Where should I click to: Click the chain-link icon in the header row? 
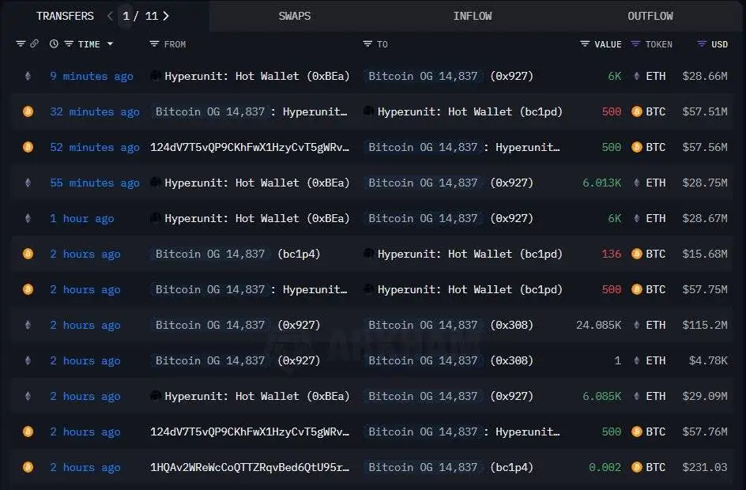(x=34, y=43)
